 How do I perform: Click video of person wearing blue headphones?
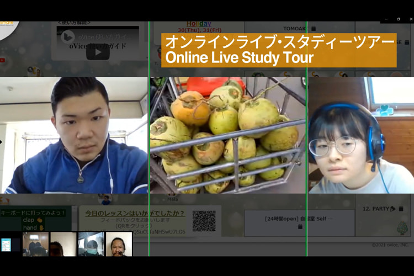point(360,135)
